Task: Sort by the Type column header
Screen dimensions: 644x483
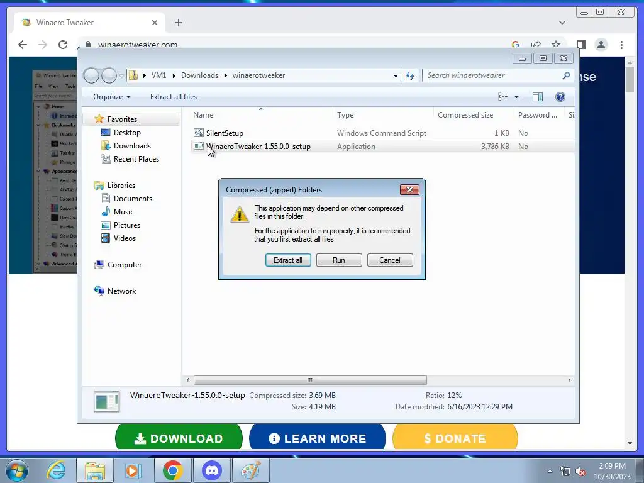Action: [345, 116]
